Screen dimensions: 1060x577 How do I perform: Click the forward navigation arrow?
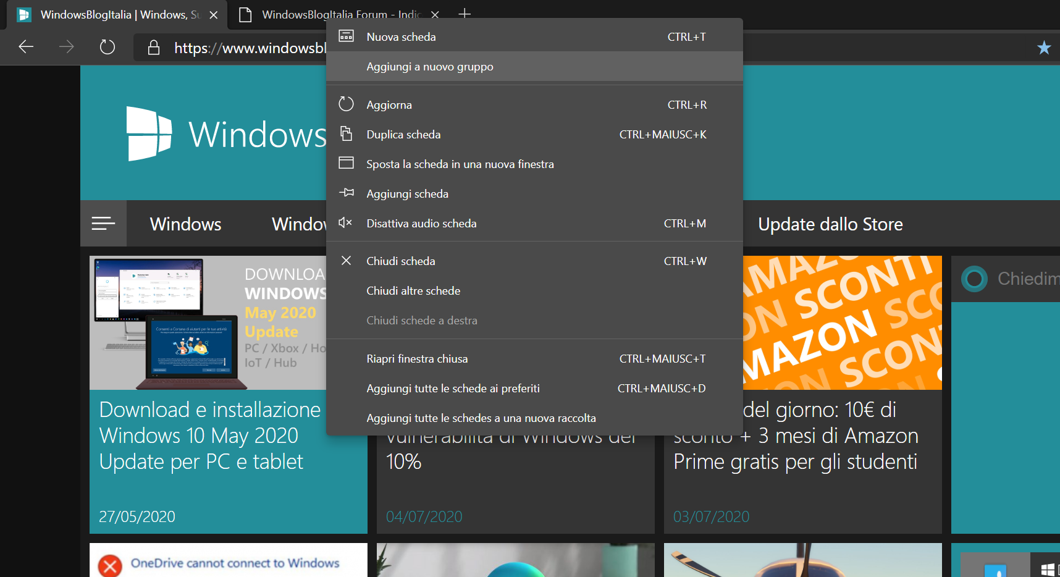(x=66, y=46)
